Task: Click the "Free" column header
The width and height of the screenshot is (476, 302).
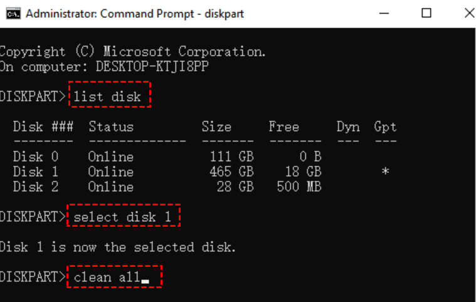Action: pyautogui.click(x=284, y=127)
